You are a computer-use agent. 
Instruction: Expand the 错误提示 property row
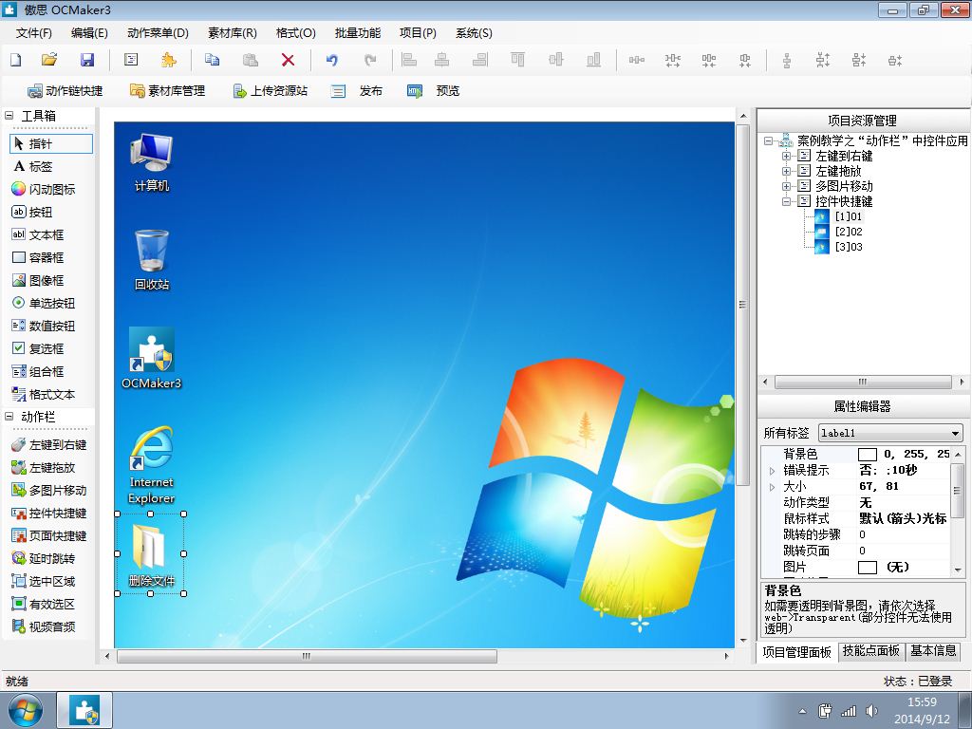pos(772,471)
